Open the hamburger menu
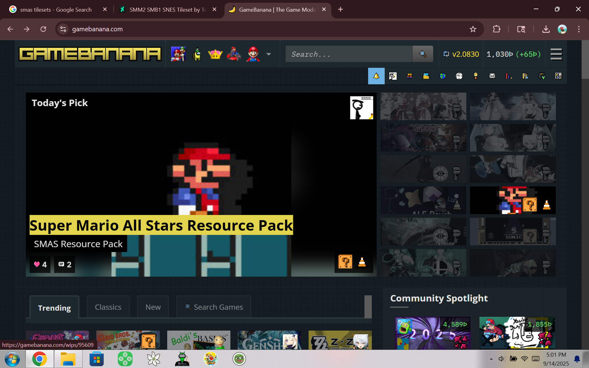This screenshot has width=589, height=368. point(556,54)
